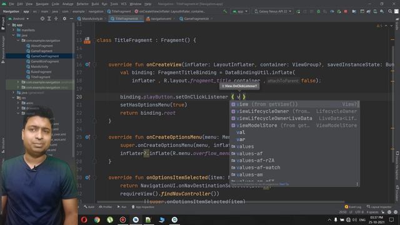Collapse the app module tree node

[x=9, y=25]
